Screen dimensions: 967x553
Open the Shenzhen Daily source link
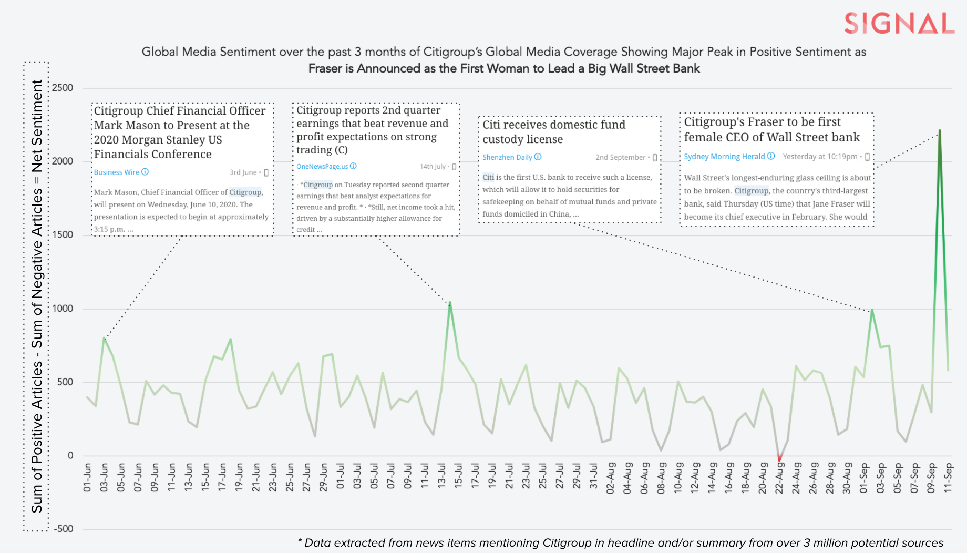pos(507,157)
